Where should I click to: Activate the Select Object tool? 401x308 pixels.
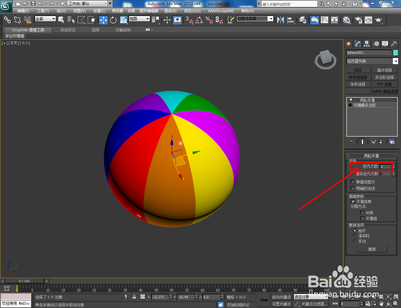click(x=61, y=20)
